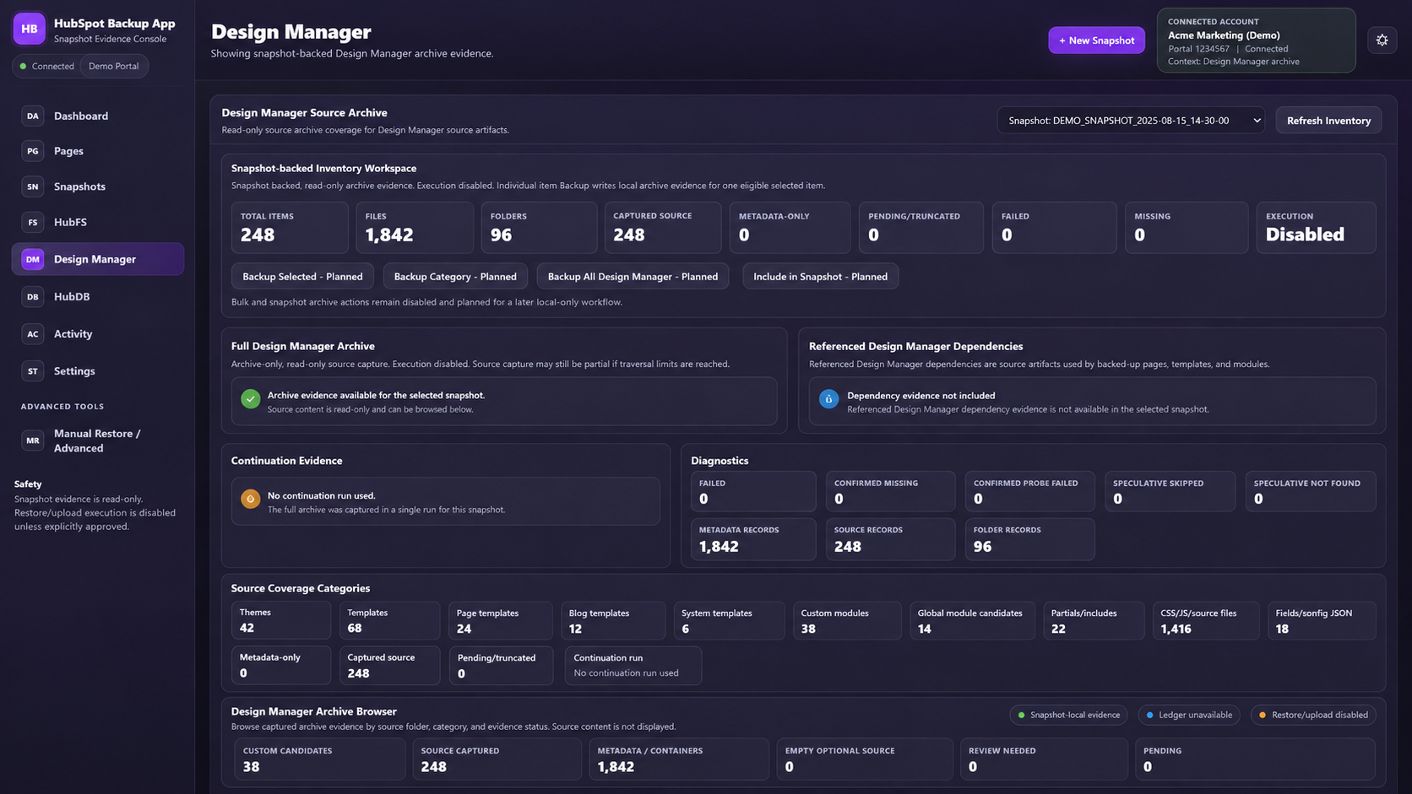The width and height of the screenshot is (1412, 794).
Task: Click the orange no-continuation-run status icon
Action: (250, 499)
